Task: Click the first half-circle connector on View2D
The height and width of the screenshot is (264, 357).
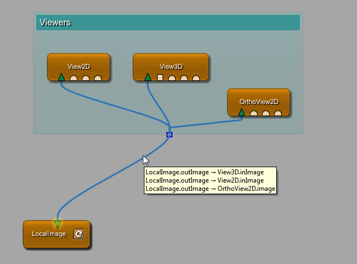Action: point(74,78)
